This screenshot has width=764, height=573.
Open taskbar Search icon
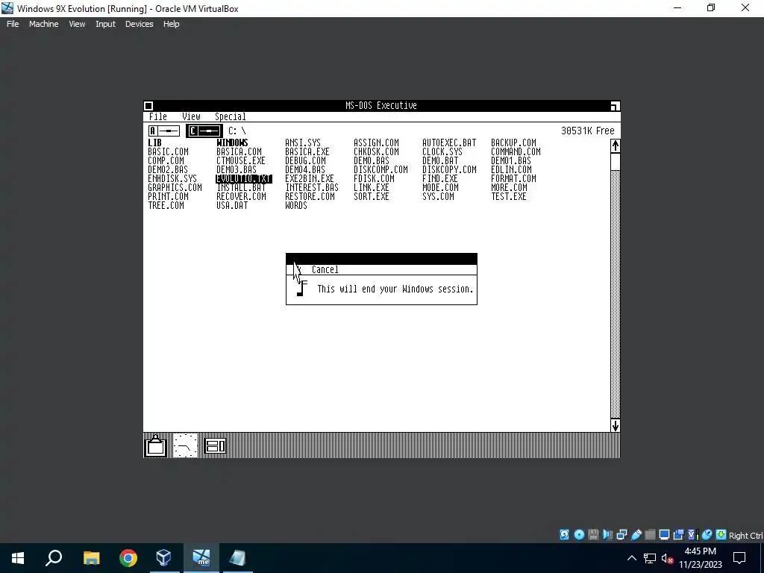pos(54,558)
